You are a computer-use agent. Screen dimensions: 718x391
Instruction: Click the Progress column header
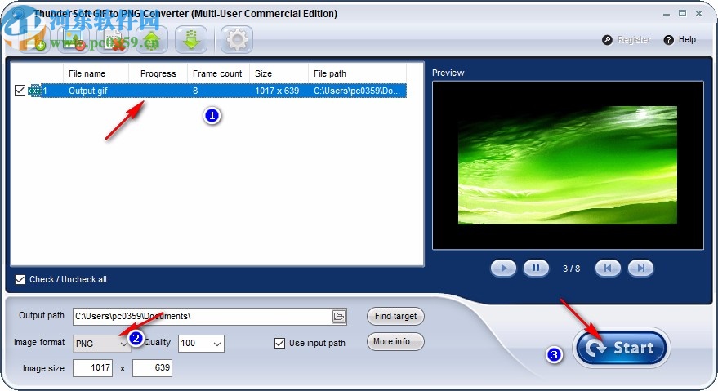[158, 73]
